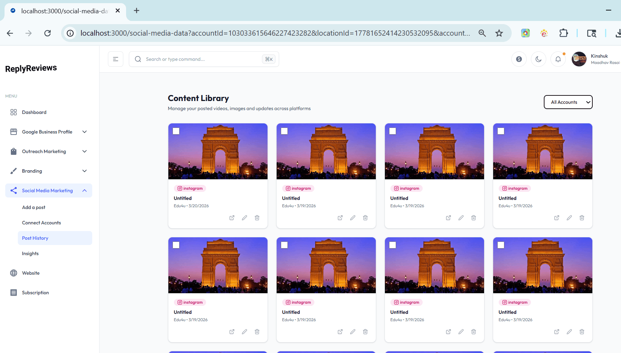Tick checkbox on third post in second row

(393, 245)
